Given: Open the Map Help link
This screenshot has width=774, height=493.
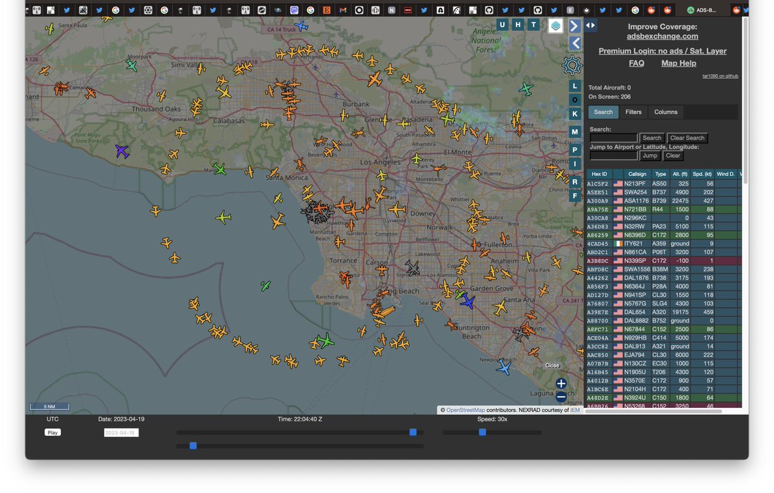Looking at the screenshot, I should (679, 63).
